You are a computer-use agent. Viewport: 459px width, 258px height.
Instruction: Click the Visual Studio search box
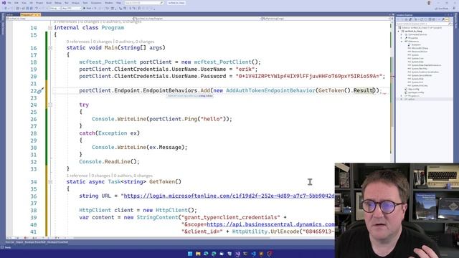pyautogui.click(x=143, y=3)
